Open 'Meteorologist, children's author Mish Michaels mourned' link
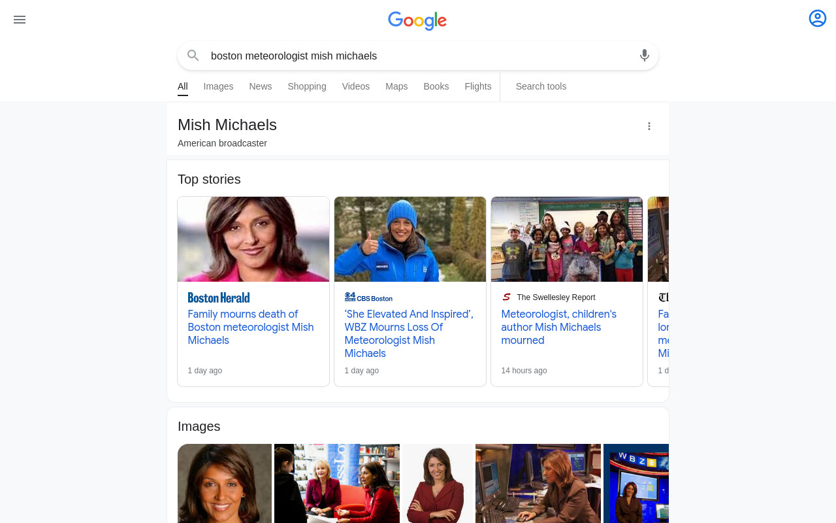This screenshot has width=836, height=523. (x=559, y=327)
